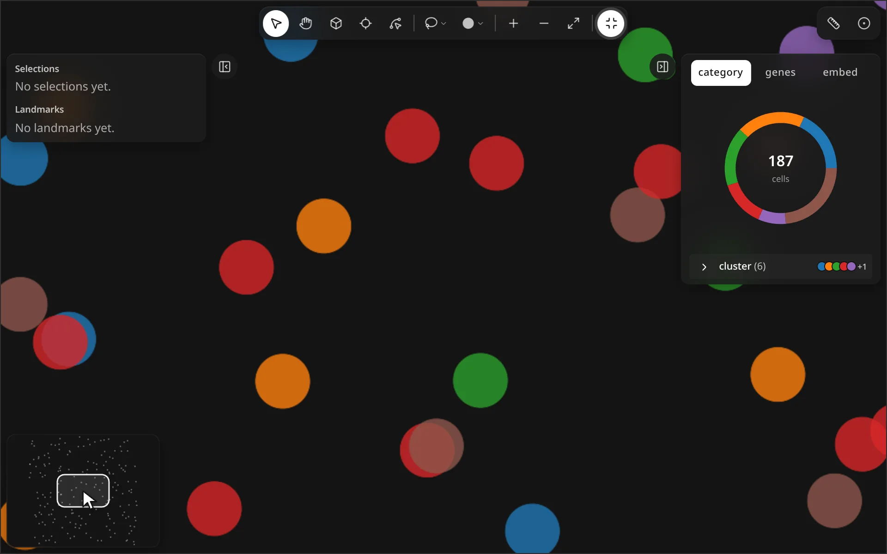This screenshot has height=554, width=887.
Task: Open the lasso tool dropdown
Action: [x=435, y=24]
